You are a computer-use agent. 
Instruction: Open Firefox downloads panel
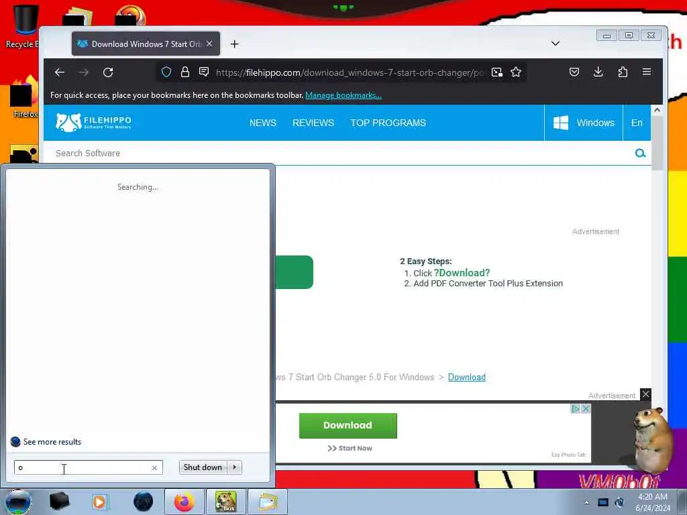(598, 72)
